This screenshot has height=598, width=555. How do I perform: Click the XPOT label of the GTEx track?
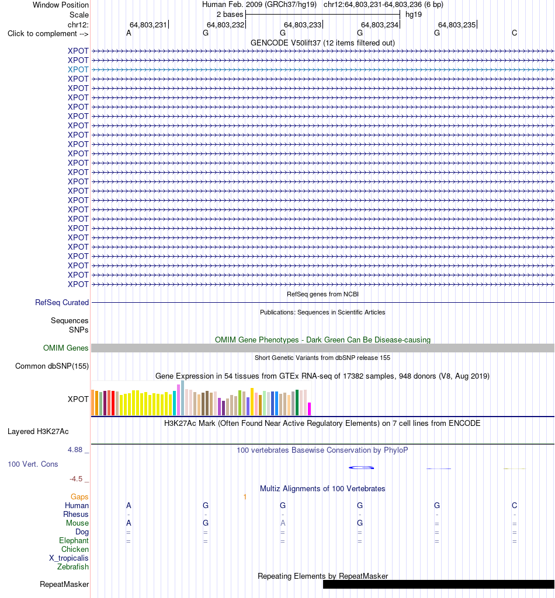tap(78, 399)
